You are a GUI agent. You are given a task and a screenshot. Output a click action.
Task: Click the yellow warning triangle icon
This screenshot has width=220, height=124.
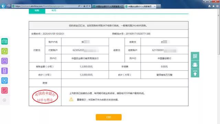pyautogui.click(x=71, y=100)
